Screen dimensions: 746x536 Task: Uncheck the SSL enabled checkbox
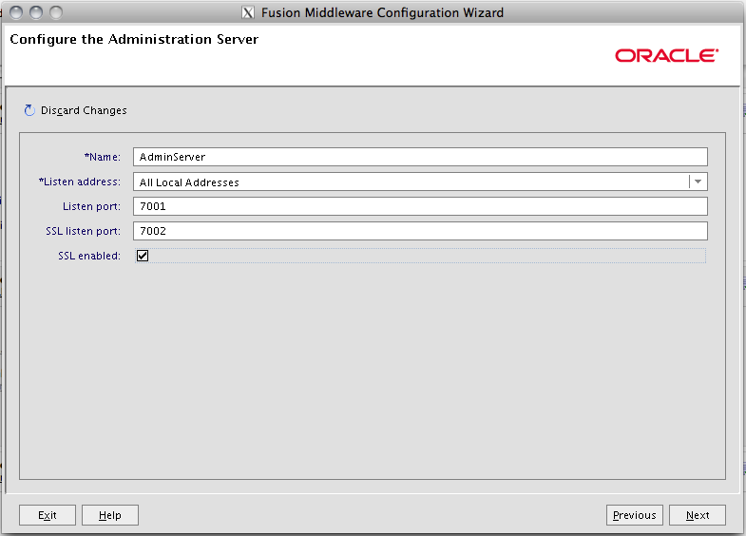point(143,256)
